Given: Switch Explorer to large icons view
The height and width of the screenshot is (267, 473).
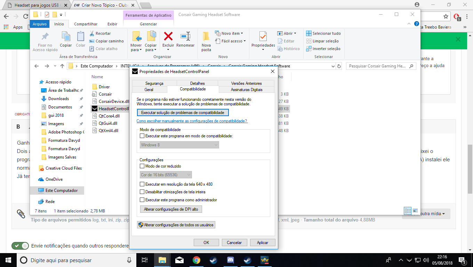Looking at the screenshot, I should point(415,211).
